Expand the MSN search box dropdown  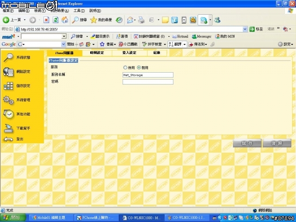[64, 36]
